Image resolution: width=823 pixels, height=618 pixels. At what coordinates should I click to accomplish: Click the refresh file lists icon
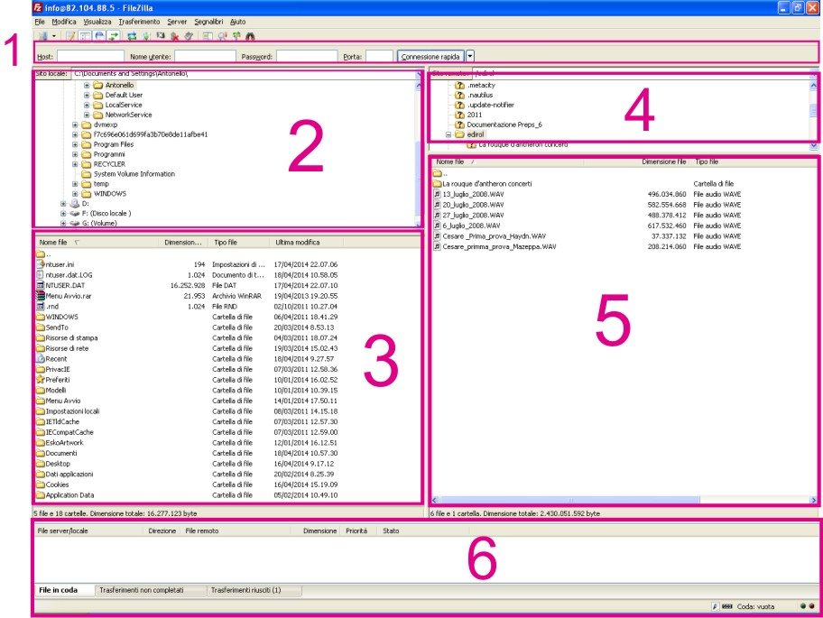click(x=132, y=35)
